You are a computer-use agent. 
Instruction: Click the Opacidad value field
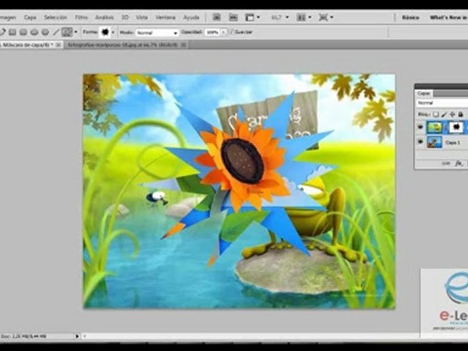(x=213, y=32)
